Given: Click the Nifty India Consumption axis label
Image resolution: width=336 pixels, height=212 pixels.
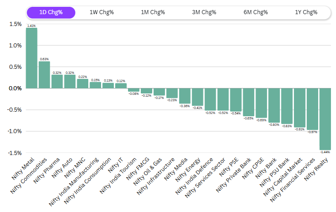Looking at the screenshot, I should click(87, 181).
